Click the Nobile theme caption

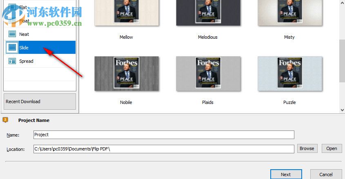[x=126, y=102]
